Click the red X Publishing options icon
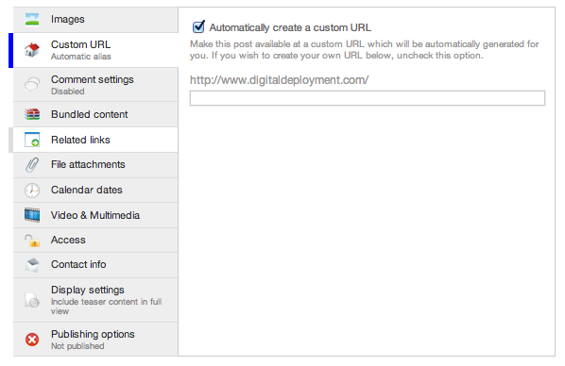 tap(32, 340)
